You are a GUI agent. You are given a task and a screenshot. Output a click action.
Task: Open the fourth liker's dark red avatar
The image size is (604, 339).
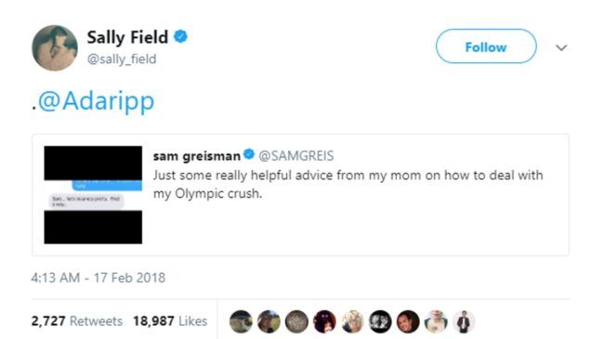tap(324, 321)
